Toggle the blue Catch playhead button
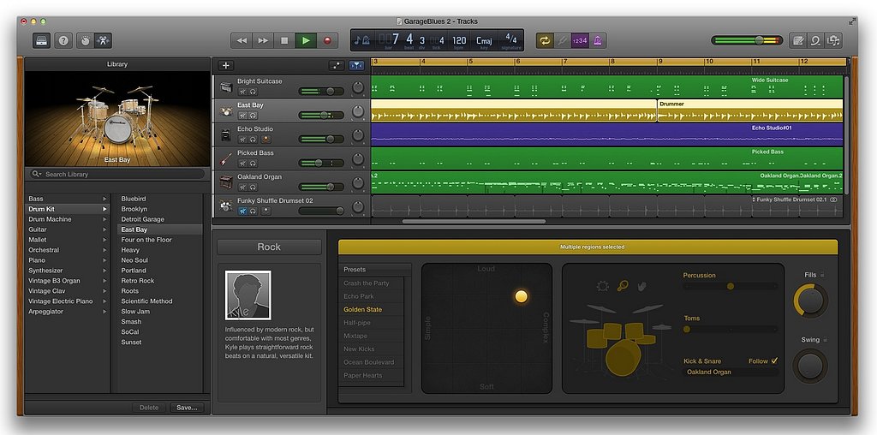This screenshot has width=877, height=435. click(356, 65)
